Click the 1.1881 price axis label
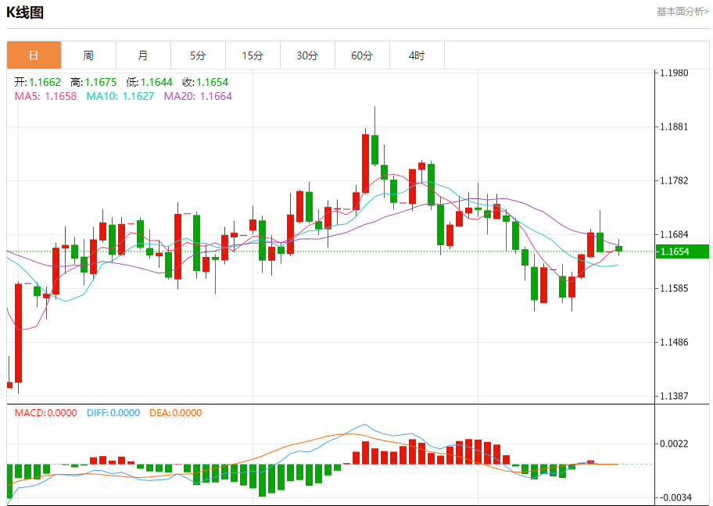713x506 pixels. (674, 126)
